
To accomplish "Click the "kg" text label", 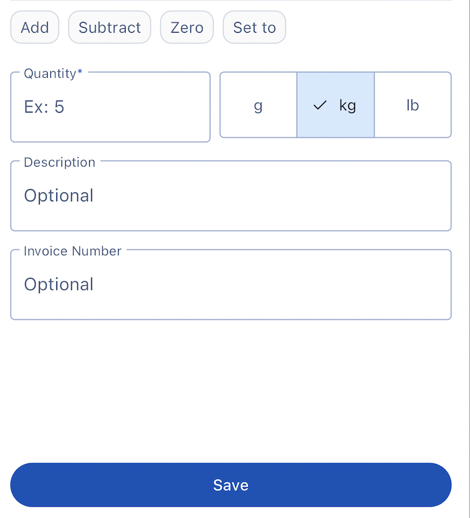I will pos(347,106).
